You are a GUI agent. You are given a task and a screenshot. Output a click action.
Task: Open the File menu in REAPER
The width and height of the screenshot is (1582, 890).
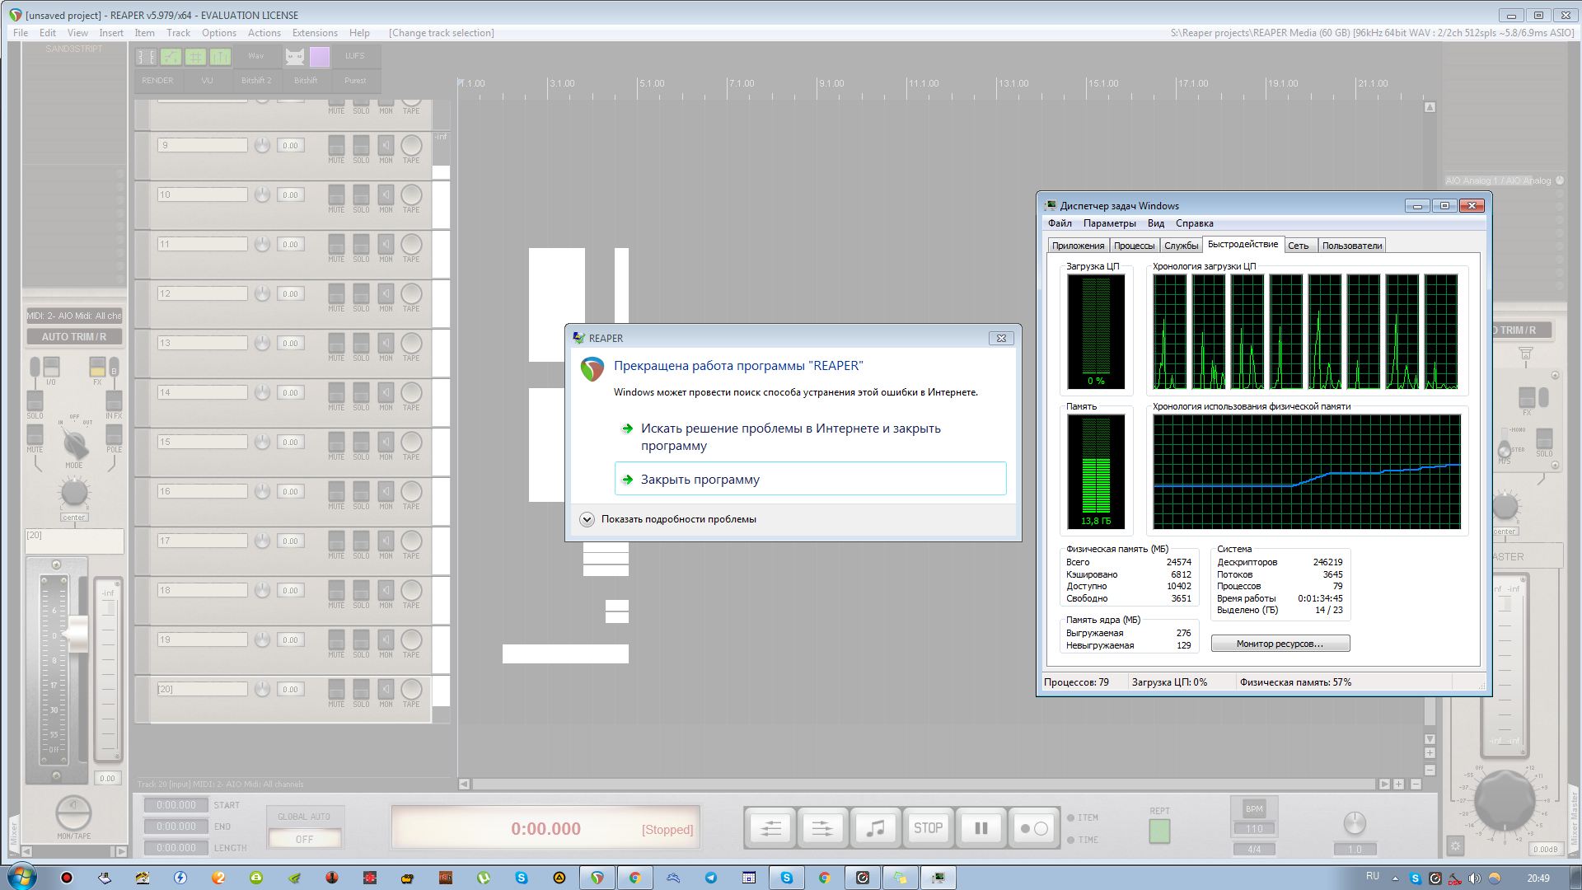[x=21, y=33]
